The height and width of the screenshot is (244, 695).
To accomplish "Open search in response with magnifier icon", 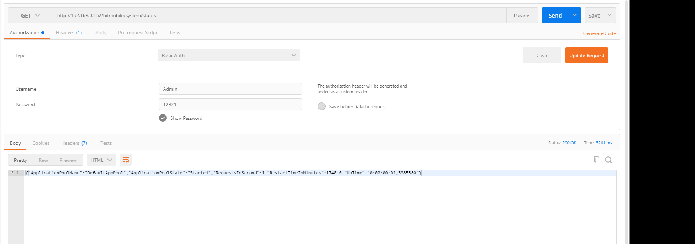I will point(609,160).
